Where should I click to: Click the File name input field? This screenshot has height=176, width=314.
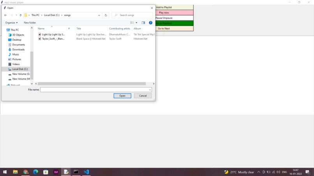pos(94,90)
